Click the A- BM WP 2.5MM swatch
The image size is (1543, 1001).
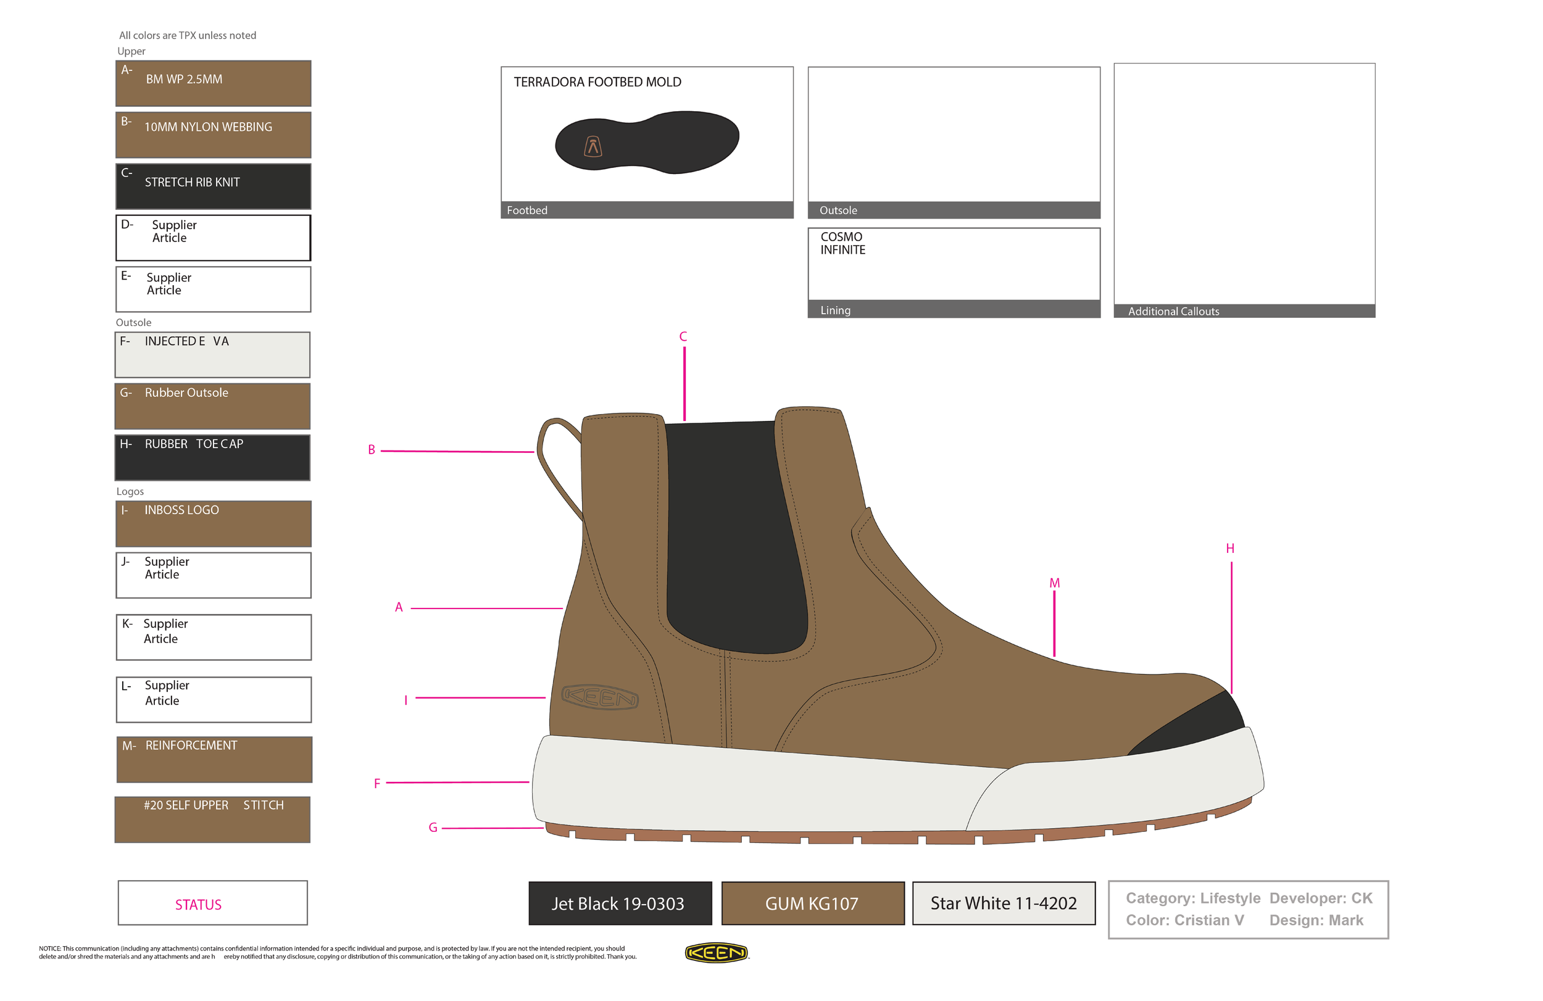[214, 83]
